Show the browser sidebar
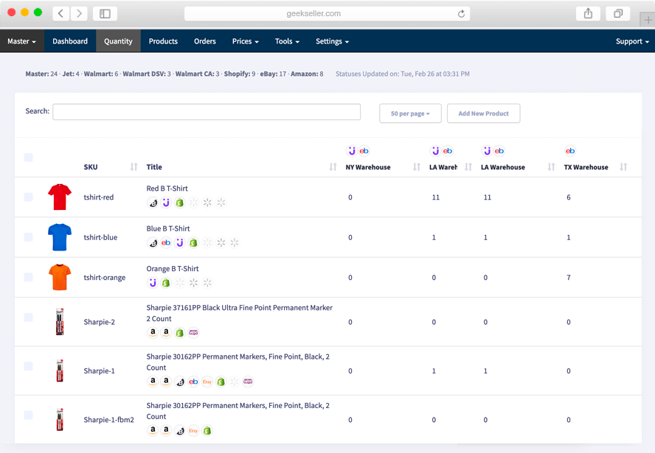 click(105, 14)
